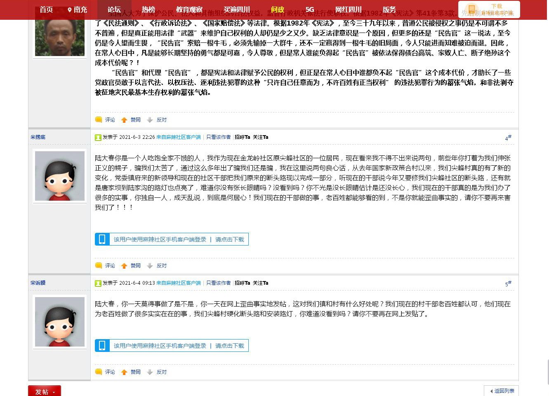Click the 南充 location pin in the navbar

click(70, 9)
